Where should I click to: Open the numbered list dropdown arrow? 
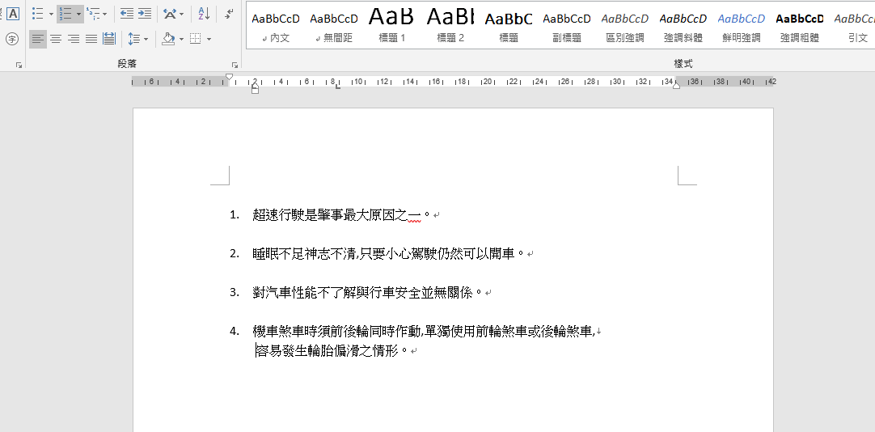tap(78, 15)
